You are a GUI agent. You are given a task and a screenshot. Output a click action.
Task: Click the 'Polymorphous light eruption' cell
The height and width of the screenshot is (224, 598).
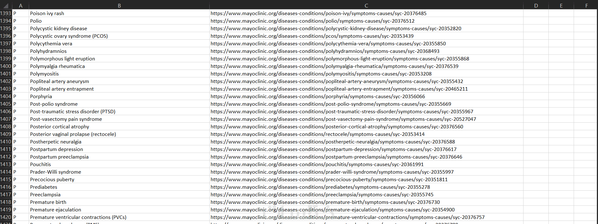119,59
